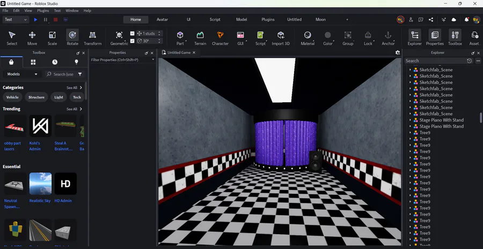483x249 pixels.
Task: Select the Vehicle category button
Action: (x=12, y=97)
